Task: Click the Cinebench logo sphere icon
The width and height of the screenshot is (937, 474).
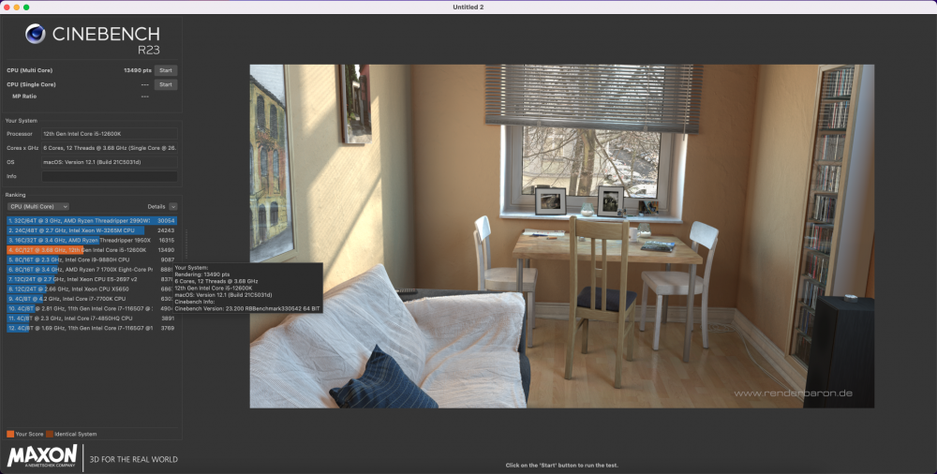Action: (36, 34)
